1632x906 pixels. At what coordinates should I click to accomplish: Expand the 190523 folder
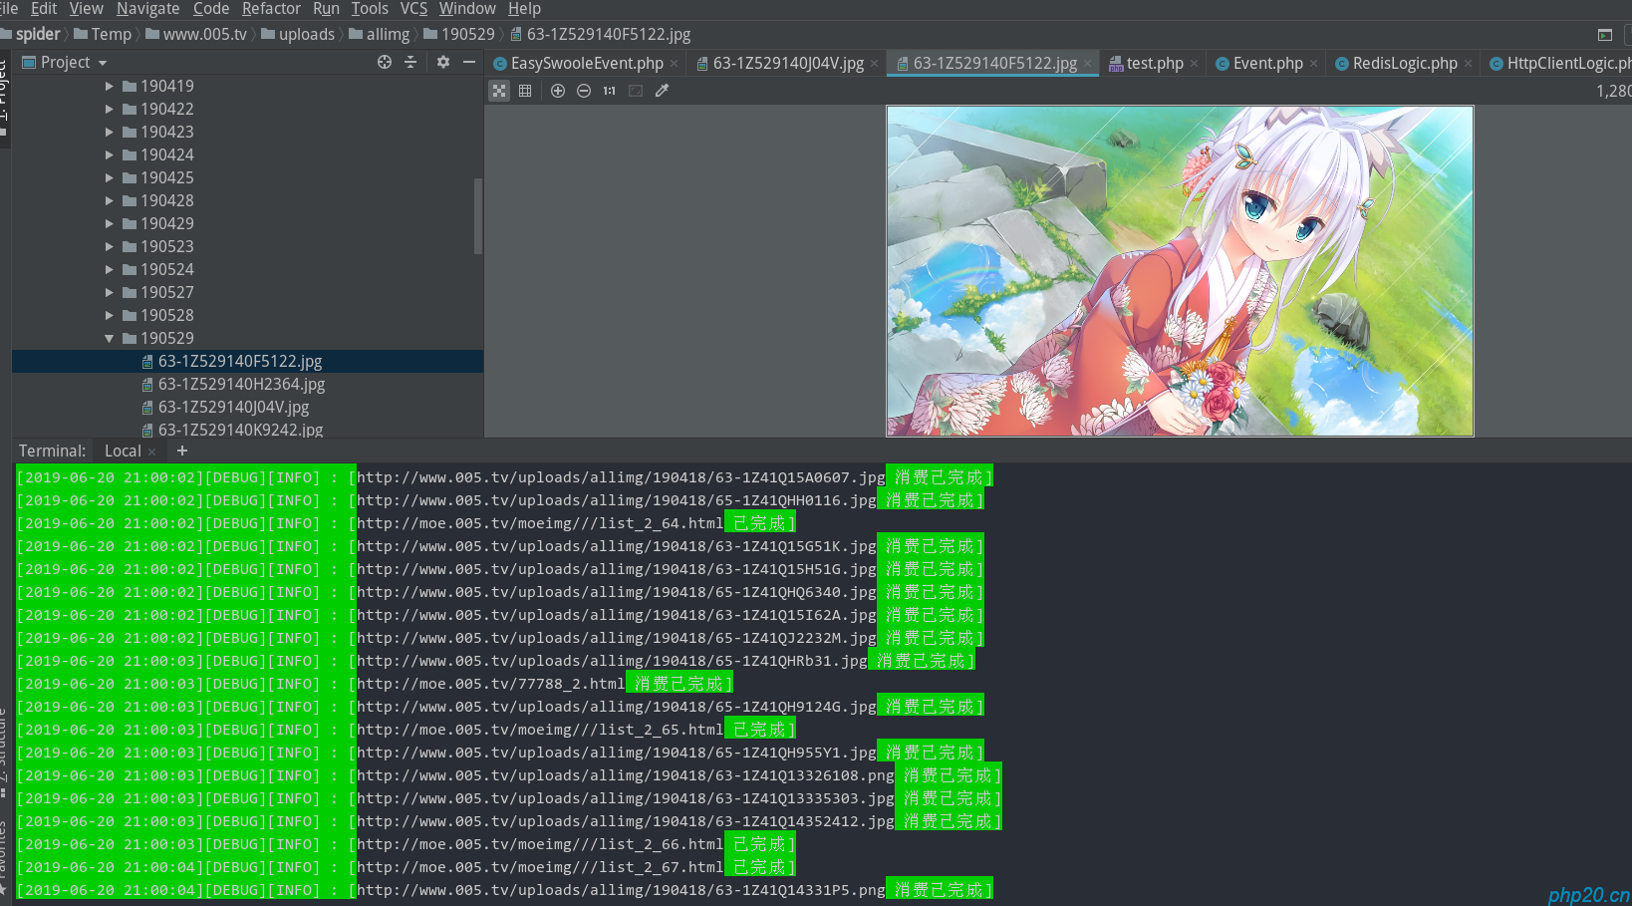coord(110,246)
